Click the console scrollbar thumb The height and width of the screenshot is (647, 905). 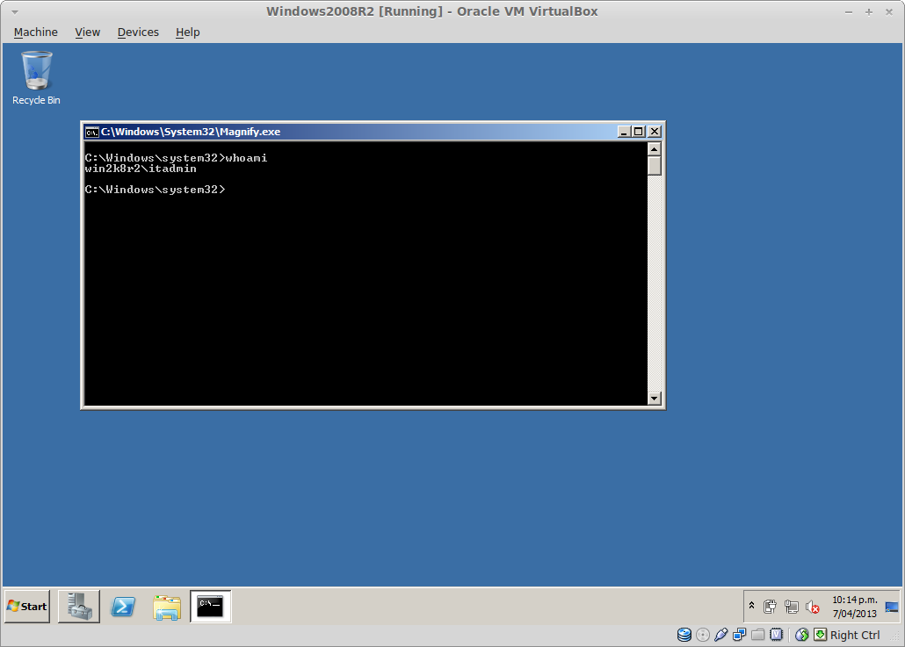(654, 166)
